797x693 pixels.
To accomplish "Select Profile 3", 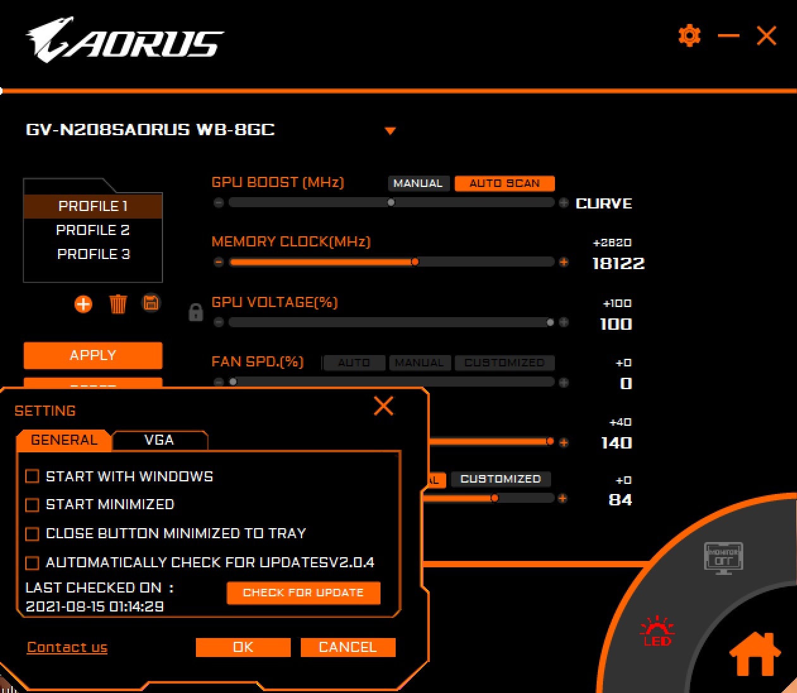I will click(x=93, y=254).
